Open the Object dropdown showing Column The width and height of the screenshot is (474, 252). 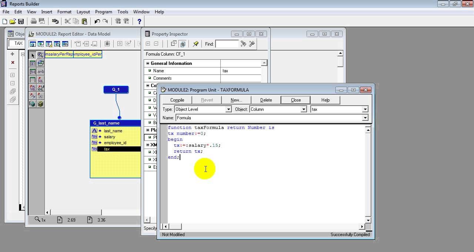click(x=304, y=109)
